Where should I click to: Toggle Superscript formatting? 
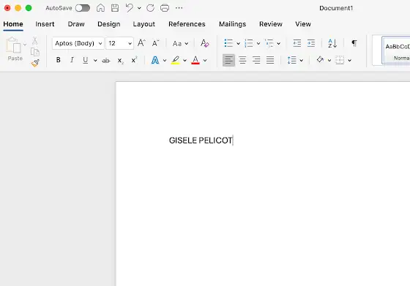tap(134, 60)
